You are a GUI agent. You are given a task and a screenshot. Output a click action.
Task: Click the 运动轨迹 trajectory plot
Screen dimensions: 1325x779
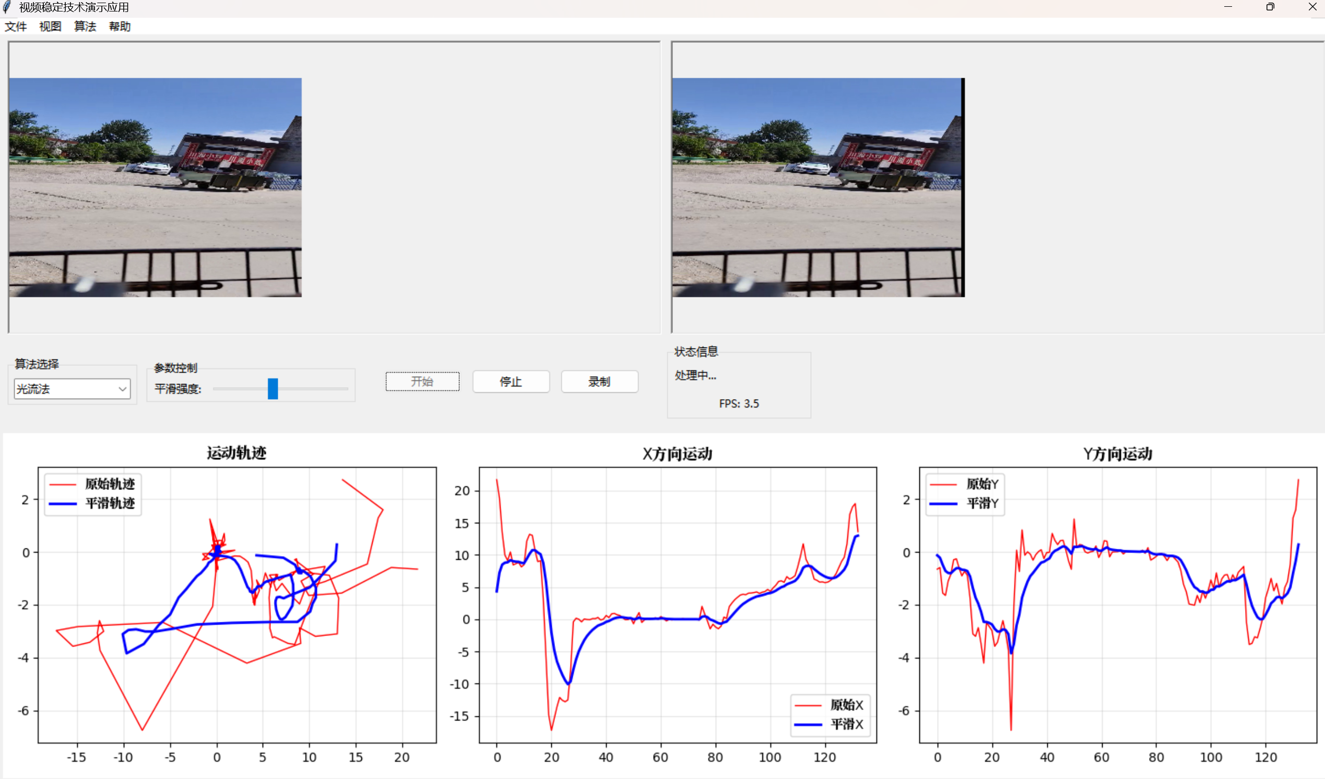(236, 605)
